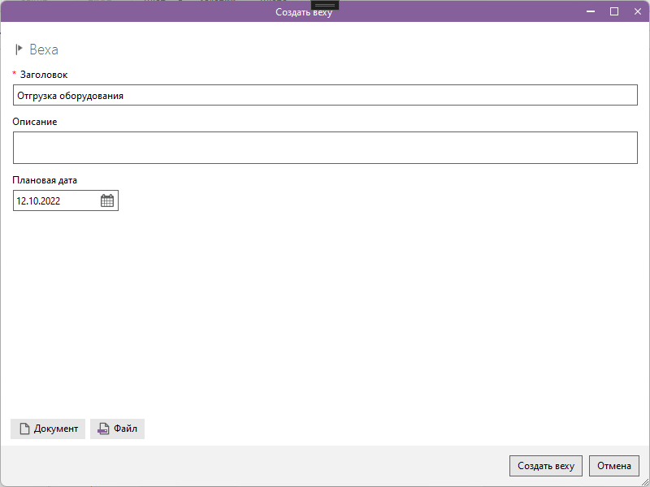The width and height of the screenshot is (650, 487).
Task: Open the calendar date picker icon
Action: click(107, 200)
